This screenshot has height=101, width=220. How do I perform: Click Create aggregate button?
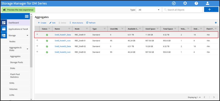coord(42,23)
